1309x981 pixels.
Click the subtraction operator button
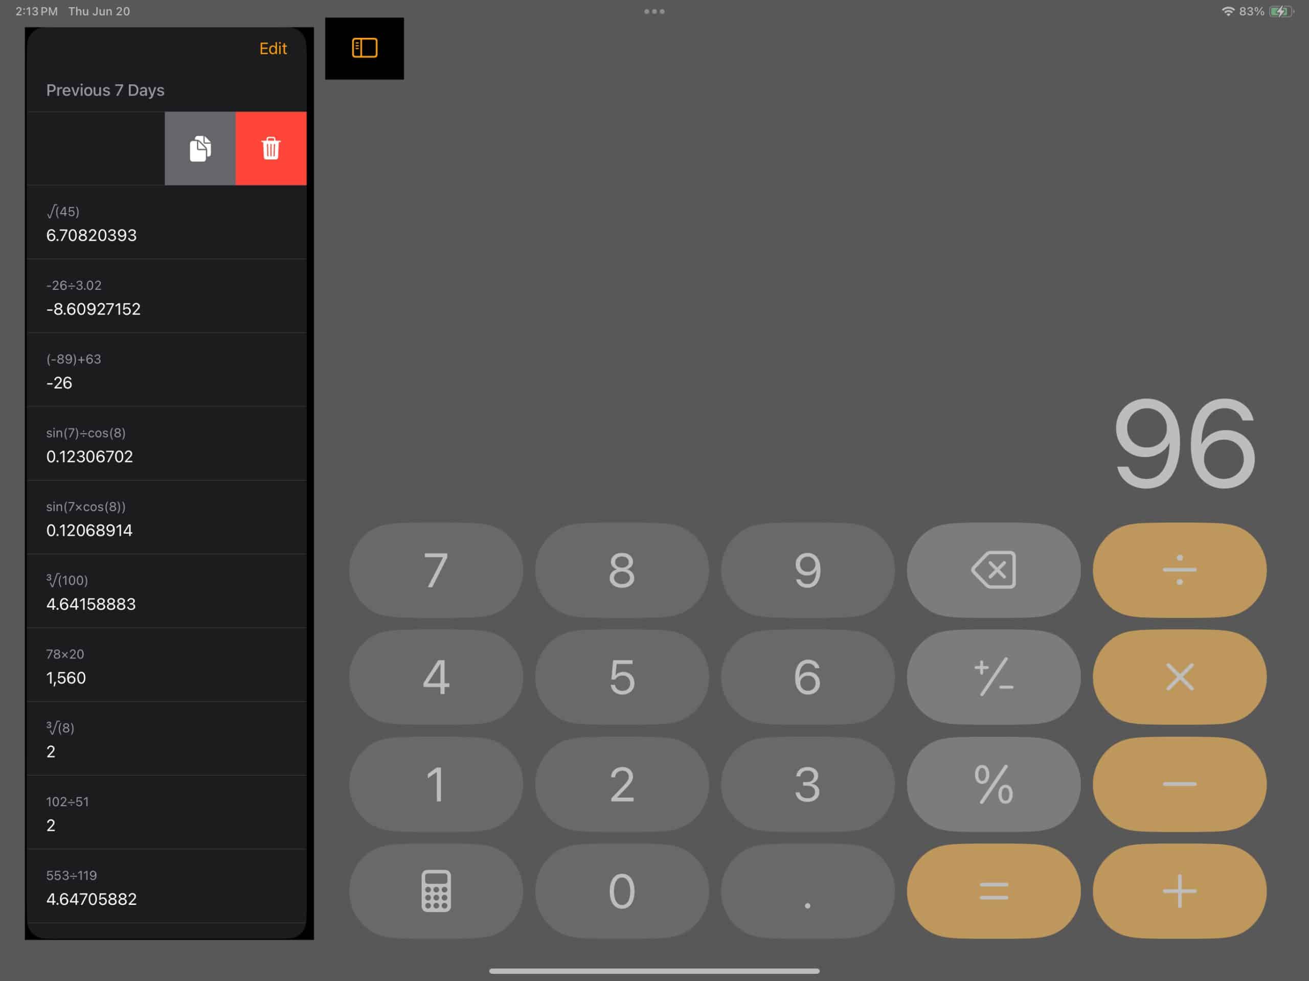coord(1178,784)
